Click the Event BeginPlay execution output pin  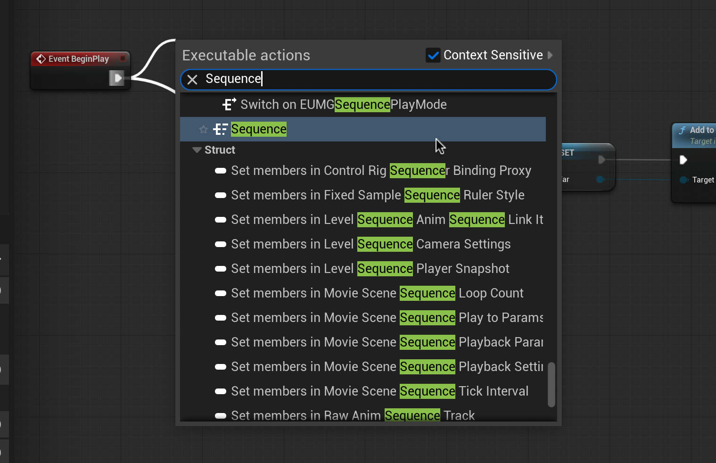116,78
